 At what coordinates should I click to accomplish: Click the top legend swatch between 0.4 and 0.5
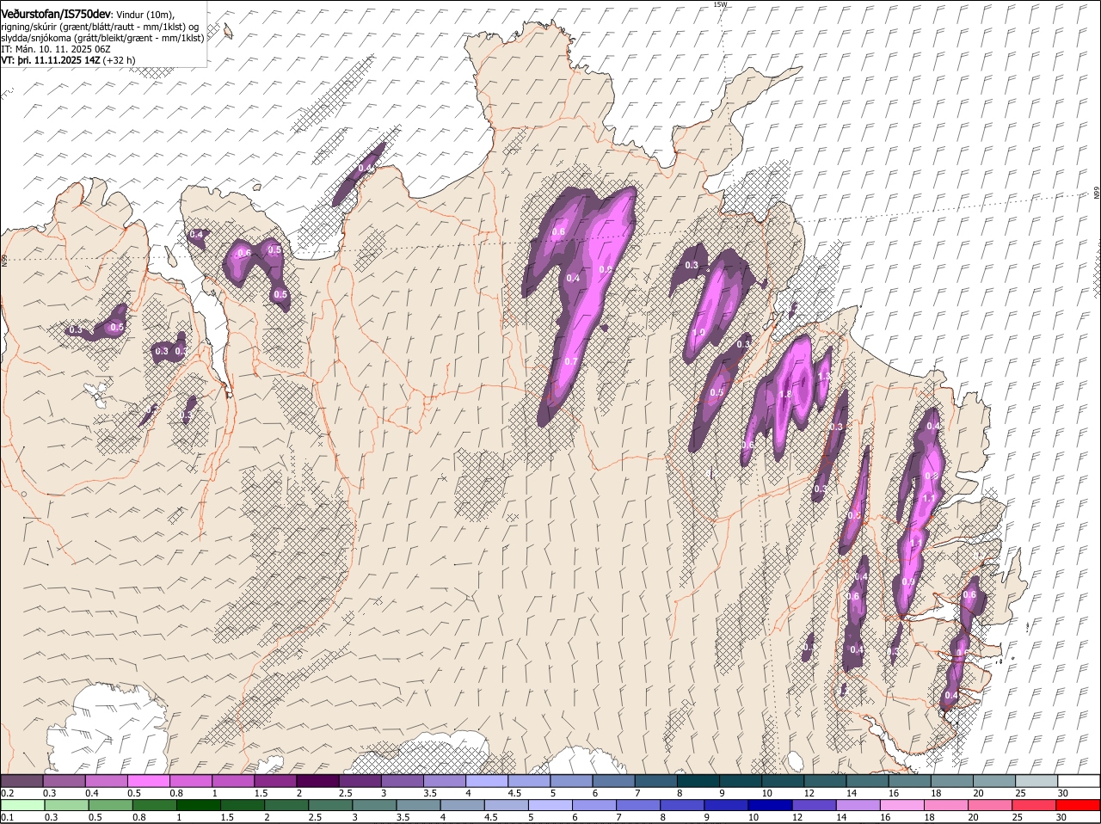pyautogui.click(x=106, y=780)
